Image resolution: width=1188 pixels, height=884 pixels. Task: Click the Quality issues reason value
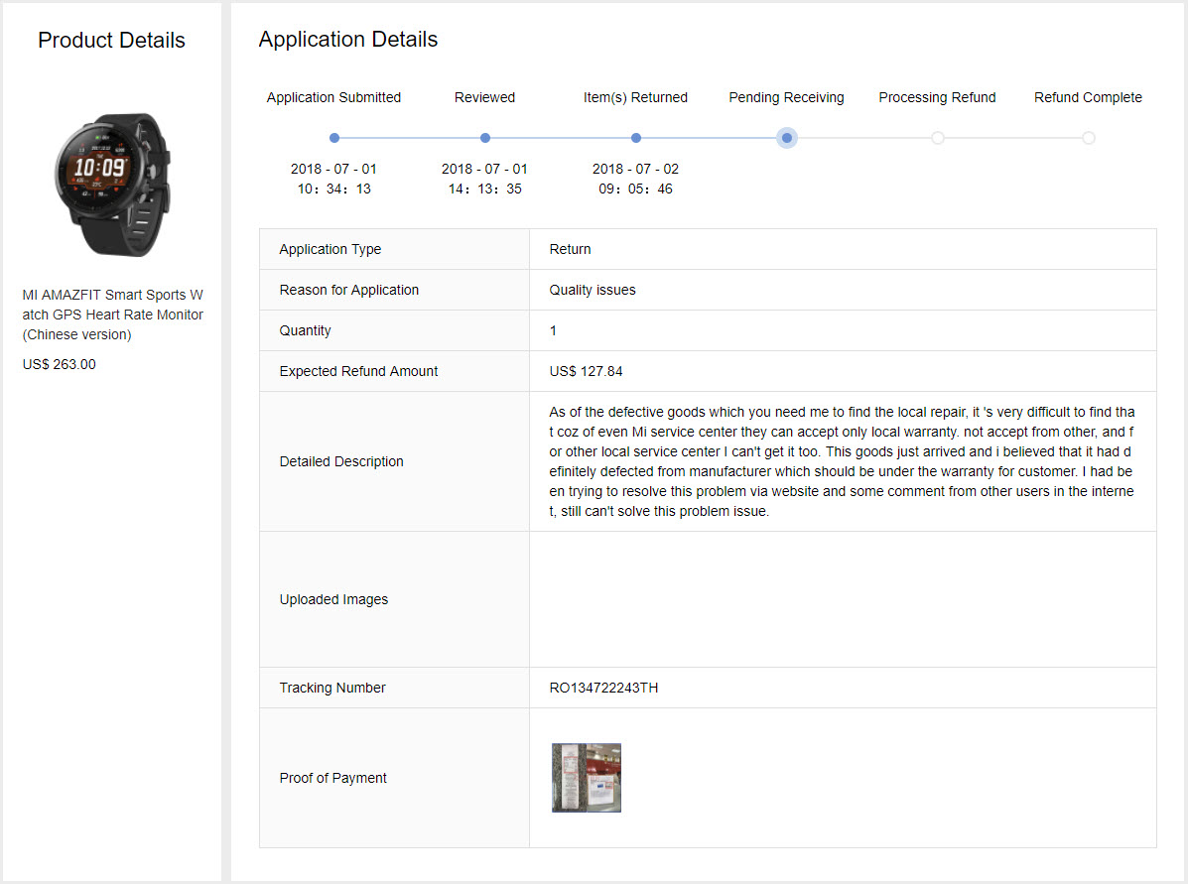593,290
